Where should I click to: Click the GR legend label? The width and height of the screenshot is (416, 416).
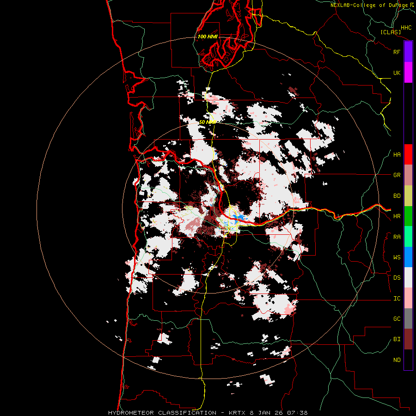[x=397, y=175]
